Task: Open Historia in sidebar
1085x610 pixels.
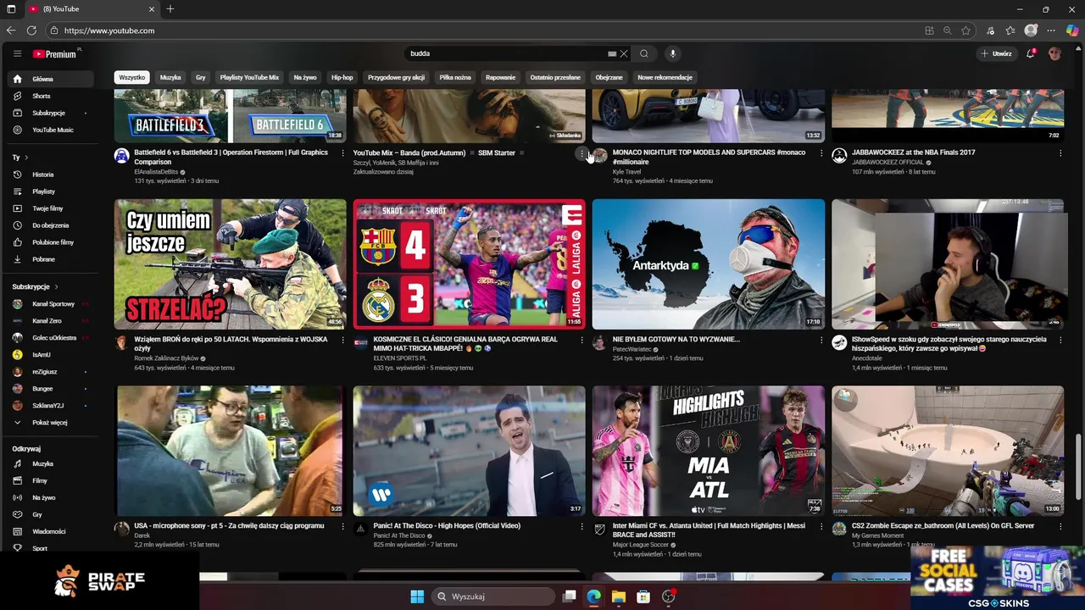Action: point(52,175)
